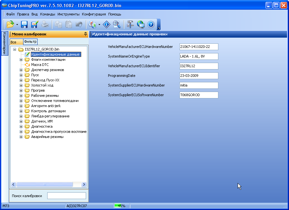Click the blue question mark help icon
The image size is (289, 210).
click(151, 24)
